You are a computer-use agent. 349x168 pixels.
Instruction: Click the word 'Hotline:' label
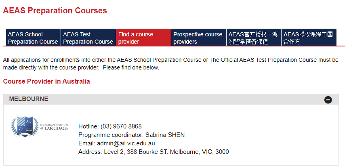coord(88,127)
